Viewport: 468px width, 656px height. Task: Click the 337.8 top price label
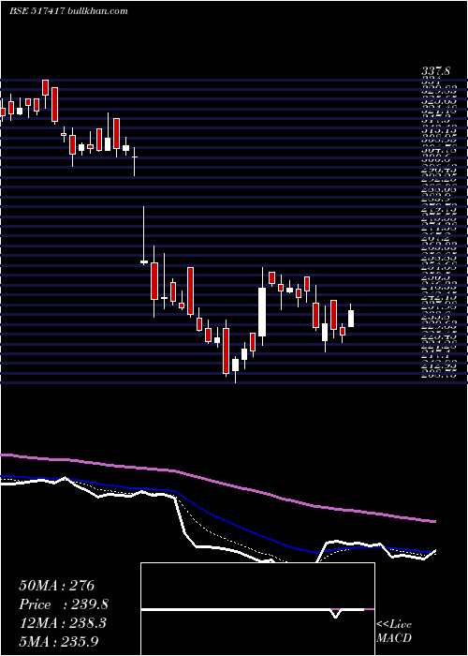(x=435, y=71)
